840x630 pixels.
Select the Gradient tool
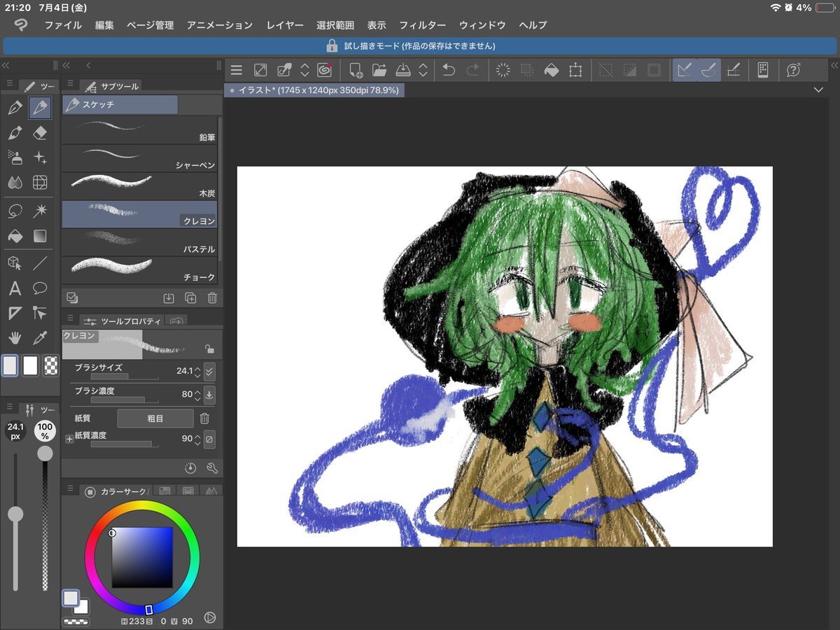click(41, 236)
